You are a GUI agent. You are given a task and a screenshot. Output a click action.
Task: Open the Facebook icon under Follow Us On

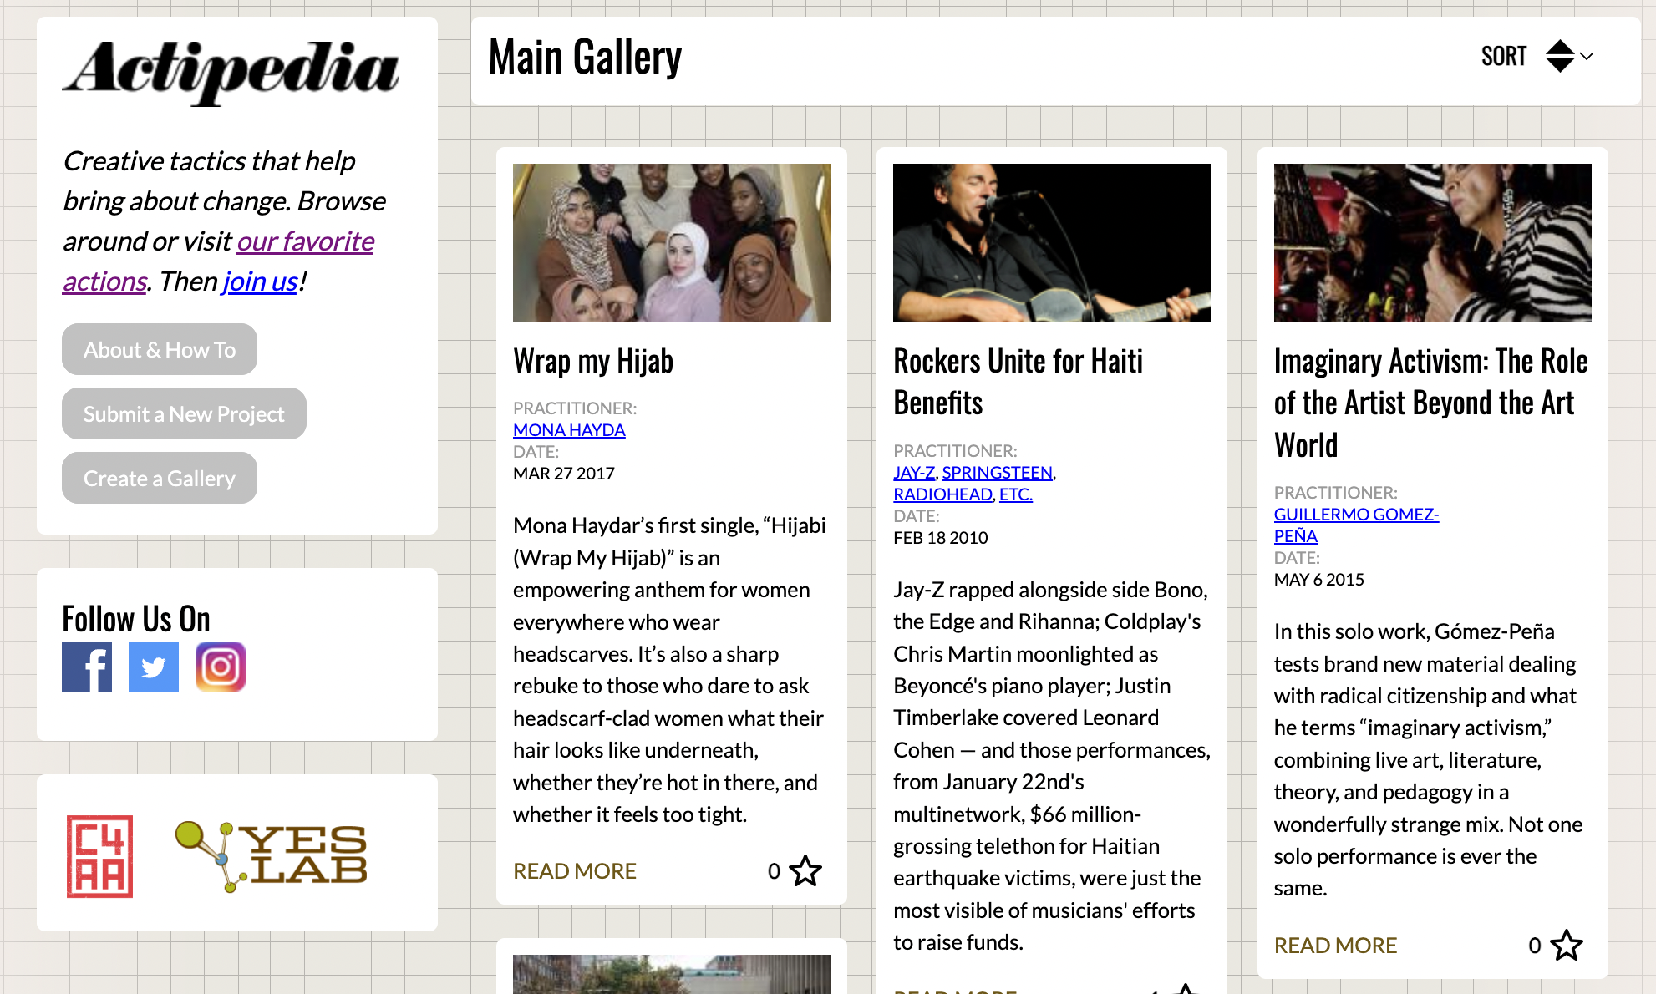[87, 667]
